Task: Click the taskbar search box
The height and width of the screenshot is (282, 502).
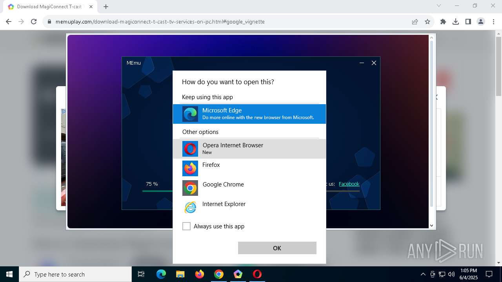Action: pyautogui.click(x=75, y=274)
